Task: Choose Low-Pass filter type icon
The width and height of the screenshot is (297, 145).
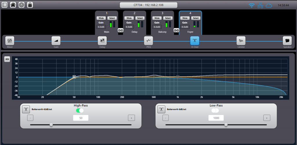Action: click(161, 109)
